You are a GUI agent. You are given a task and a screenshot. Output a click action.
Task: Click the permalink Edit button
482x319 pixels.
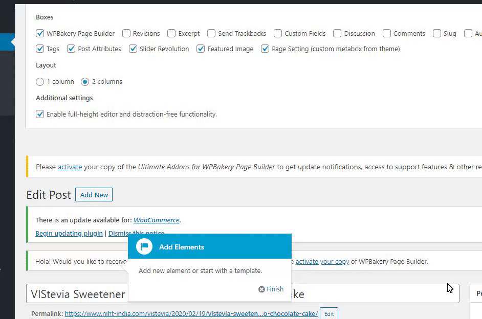pos(329,314)
